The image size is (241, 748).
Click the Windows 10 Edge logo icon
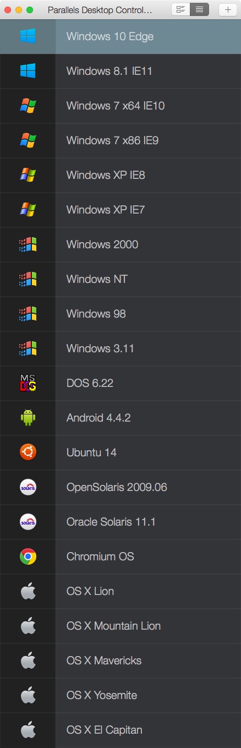28,36
